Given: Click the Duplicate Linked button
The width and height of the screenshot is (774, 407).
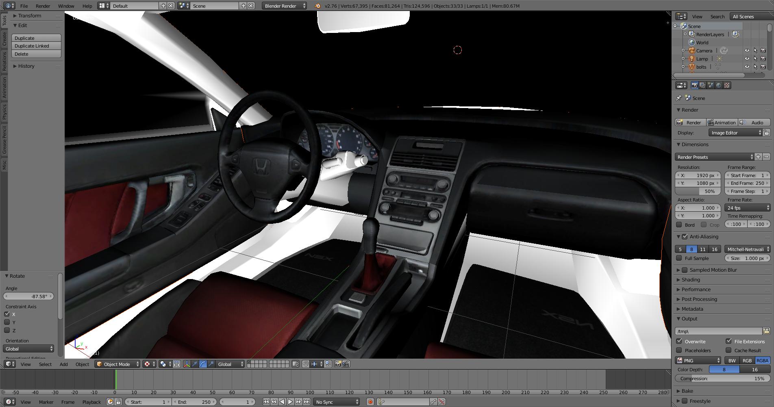Looking at the screenshot, I should click(x=36, y=46).
